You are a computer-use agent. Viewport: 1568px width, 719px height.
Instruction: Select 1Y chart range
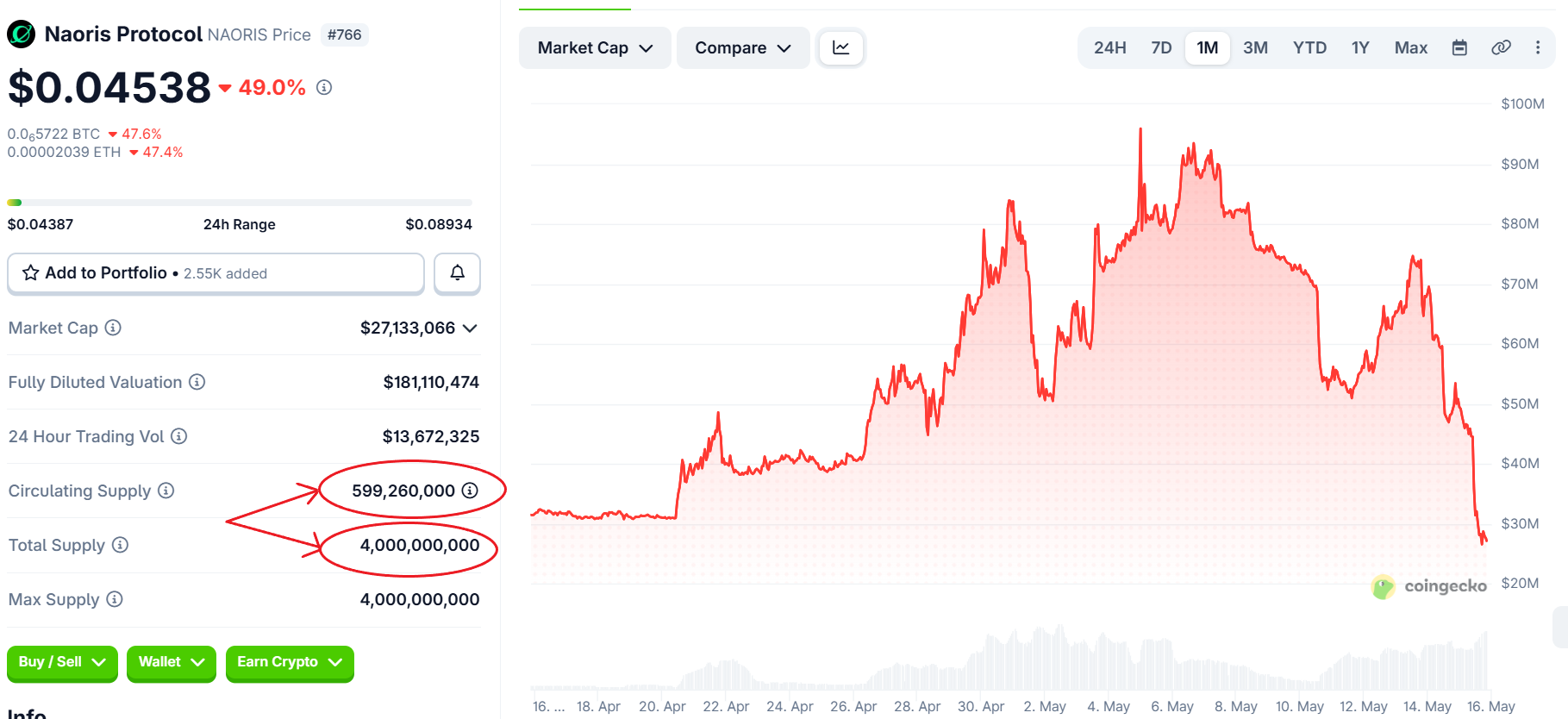coord(1360,47)
